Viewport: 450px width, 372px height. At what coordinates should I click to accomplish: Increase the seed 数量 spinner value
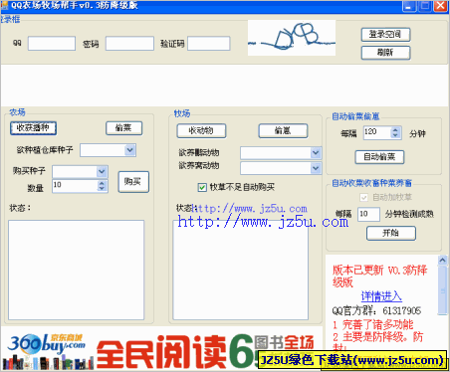(102, 183)
